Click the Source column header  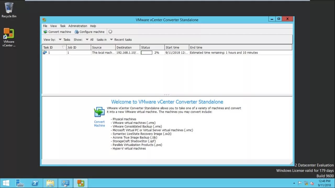pyautogui.click(x=103, y=47)
